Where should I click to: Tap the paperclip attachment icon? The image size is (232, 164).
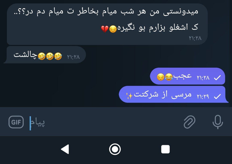(189, 122)
